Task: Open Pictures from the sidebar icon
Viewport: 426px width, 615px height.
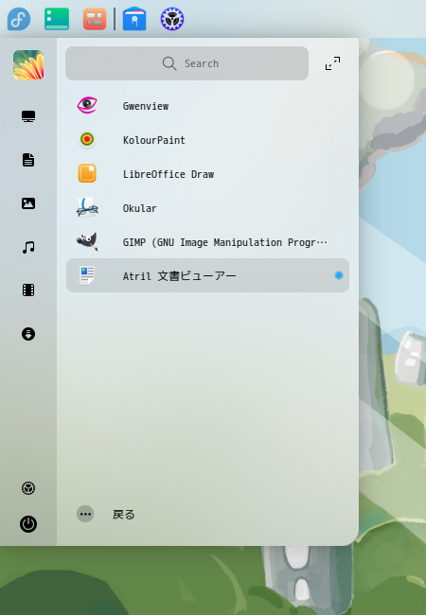Action: [28, 203]
